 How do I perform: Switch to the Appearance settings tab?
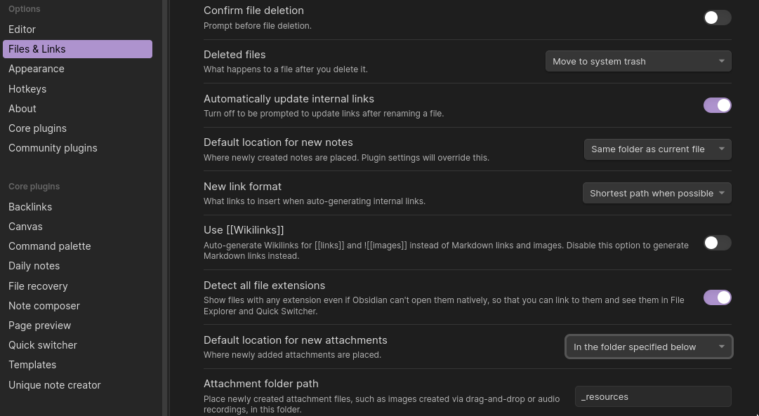tap(37, 69)
